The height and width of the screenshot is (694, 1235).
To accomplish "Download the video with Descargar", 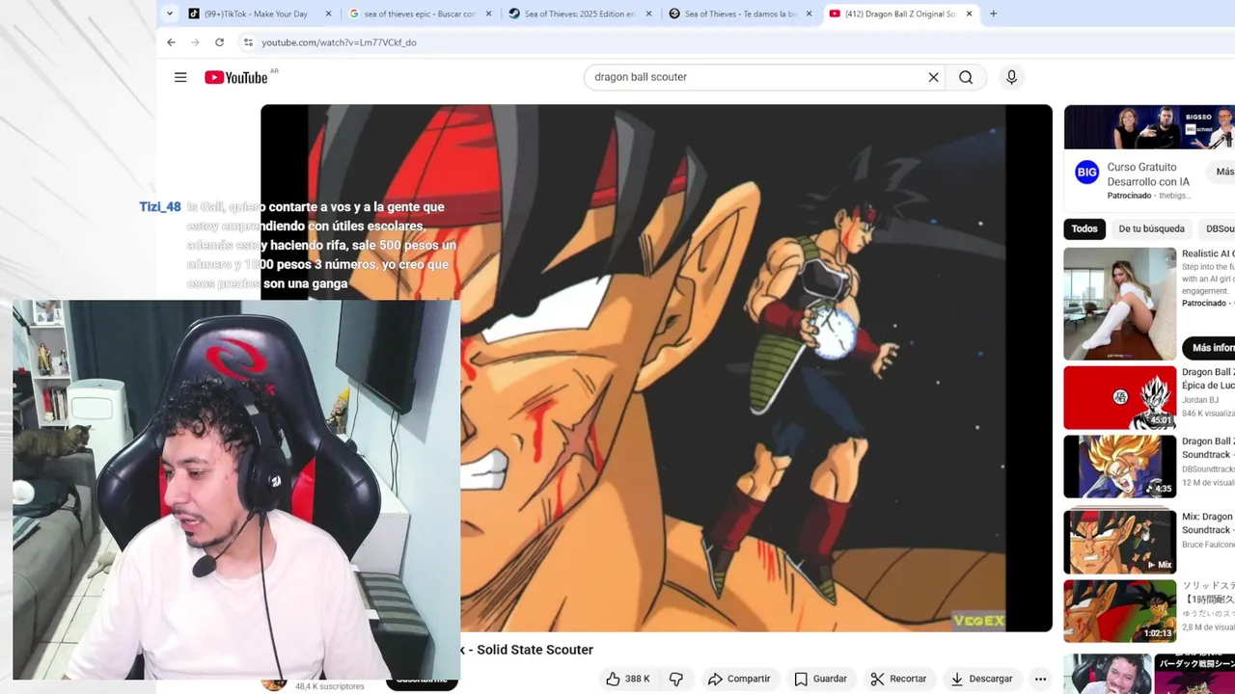I will (981, 679).
